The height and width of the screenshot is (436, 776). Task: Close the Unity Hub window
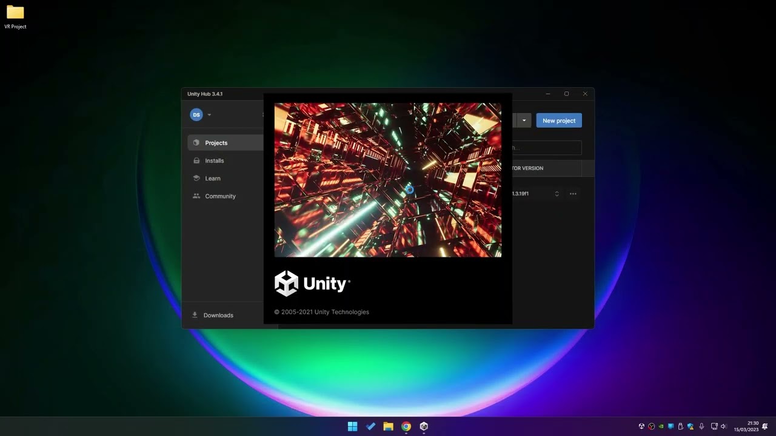click(x=585, y=94)
